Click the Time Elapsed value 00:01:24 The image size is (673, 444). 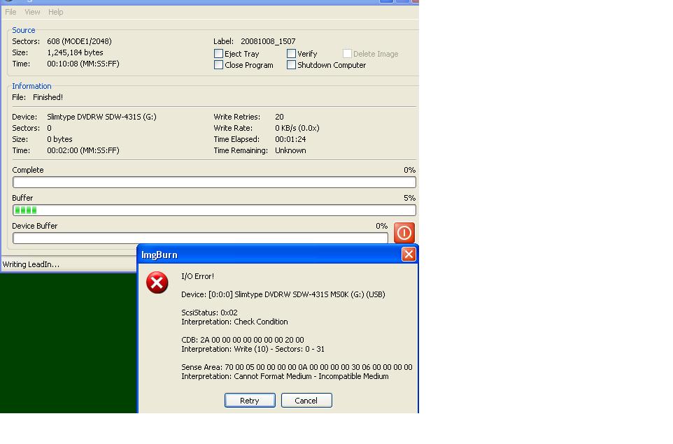[290, 139]
